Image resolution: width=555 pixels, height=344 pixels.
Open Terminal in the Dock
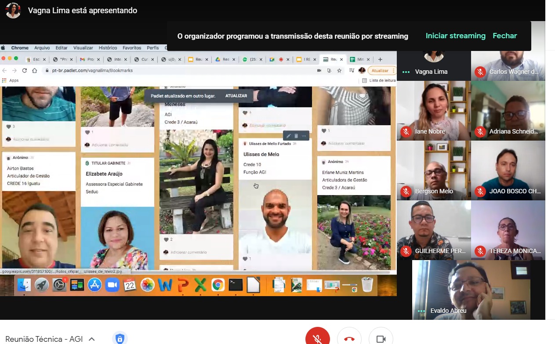[236, 285]
